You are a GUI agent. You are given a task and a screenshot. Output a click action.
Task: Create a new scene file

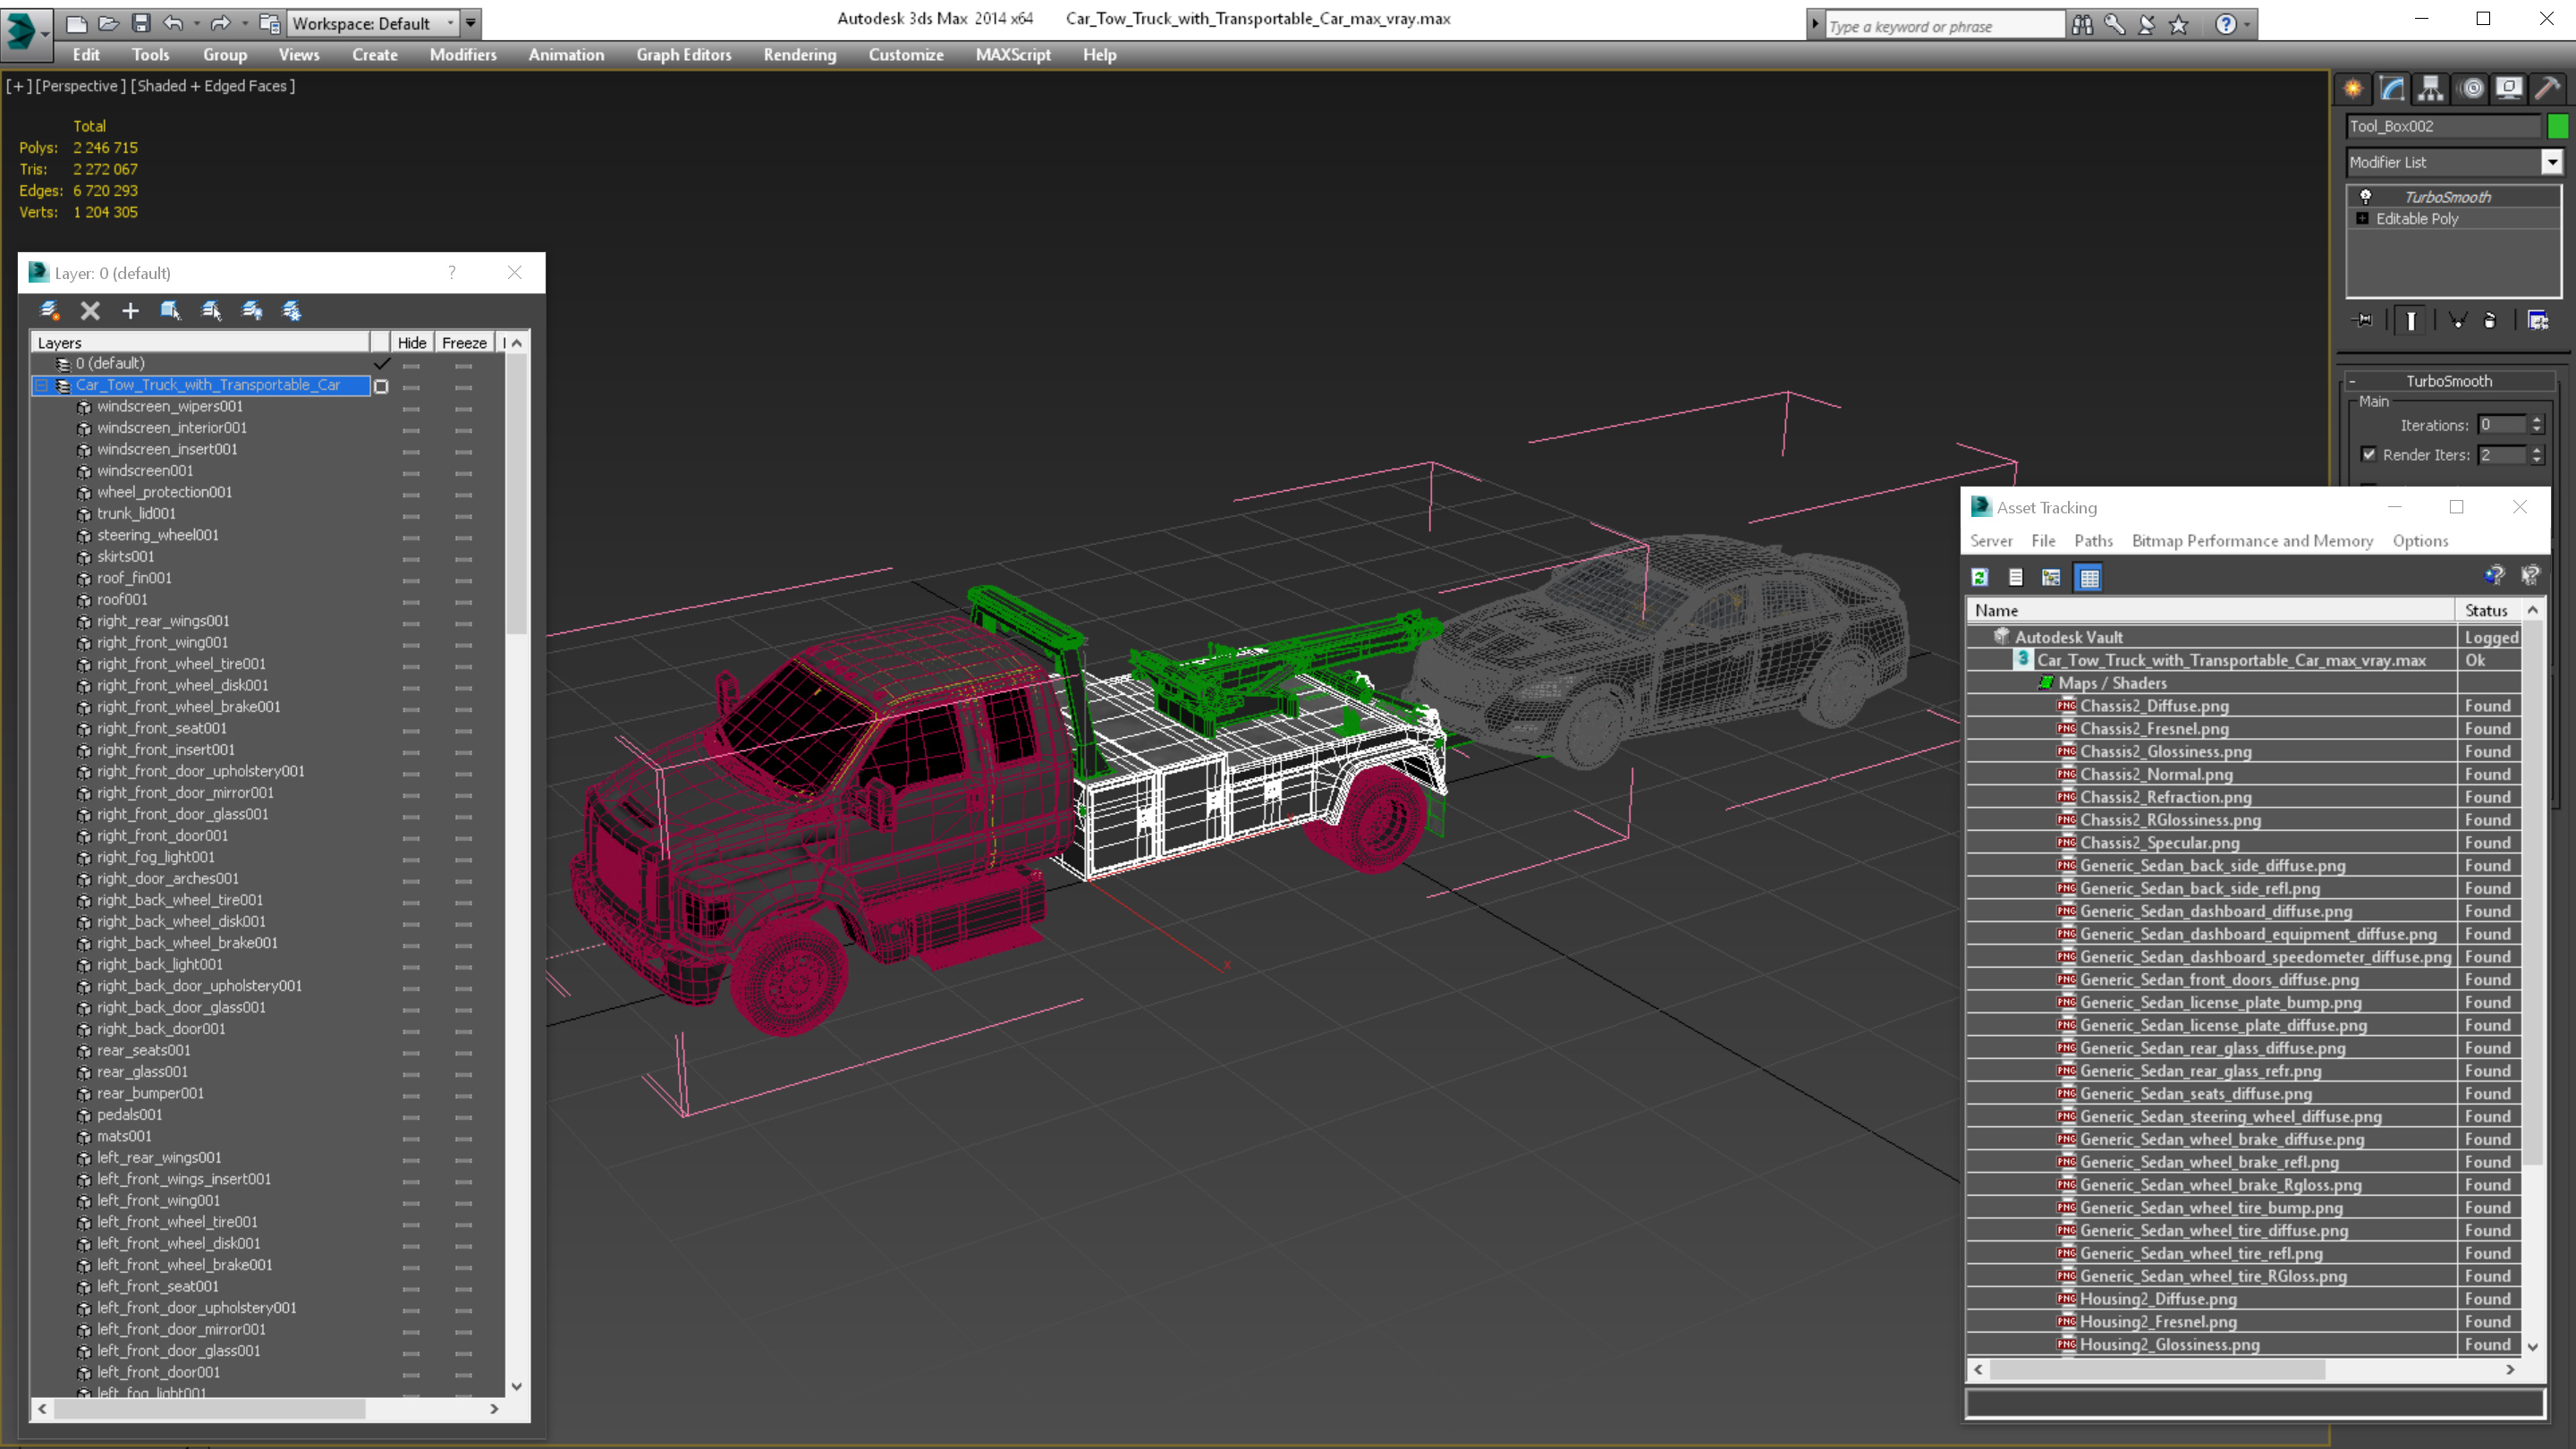click(x=76, y=23)
